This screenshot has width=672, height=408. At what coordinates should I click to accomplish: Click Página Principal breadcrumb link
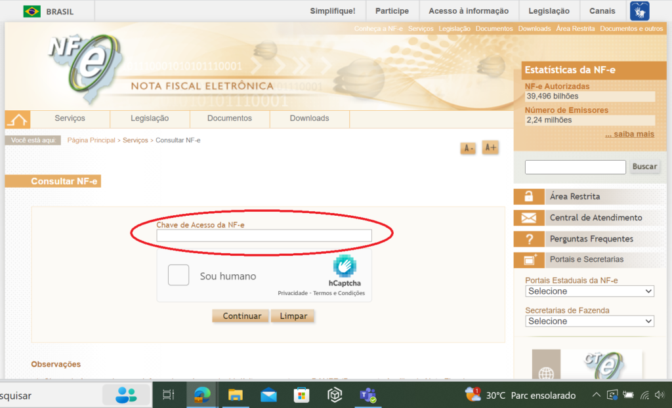91,140
